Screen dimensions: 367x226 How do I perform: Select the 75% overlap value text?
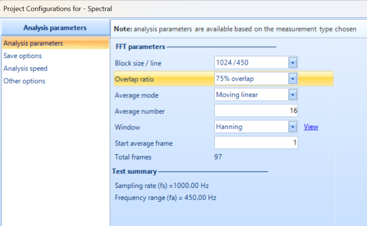[235, 79]
